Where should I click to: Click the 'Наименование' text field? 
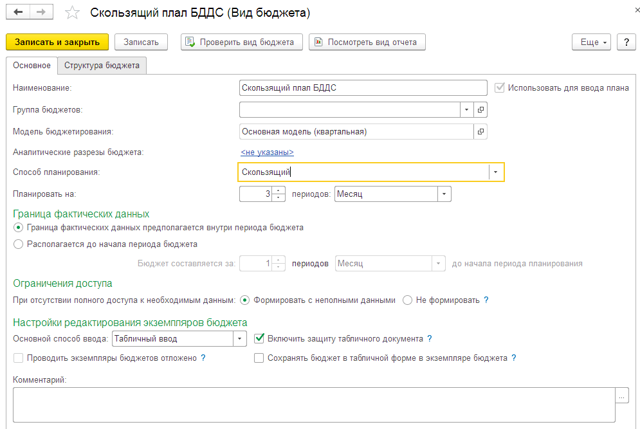pyautogui.click(x=362, y=88)
